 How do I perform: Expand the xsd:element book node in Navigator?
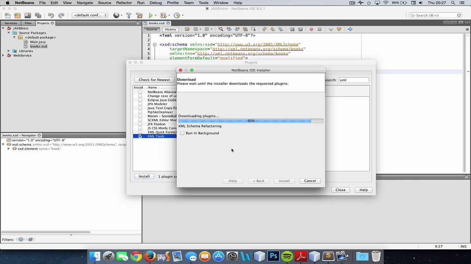coord(9,149)
